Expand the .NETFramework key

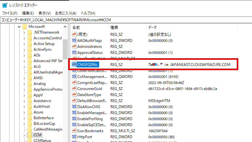pyautogui.click(x=24, y=32)
